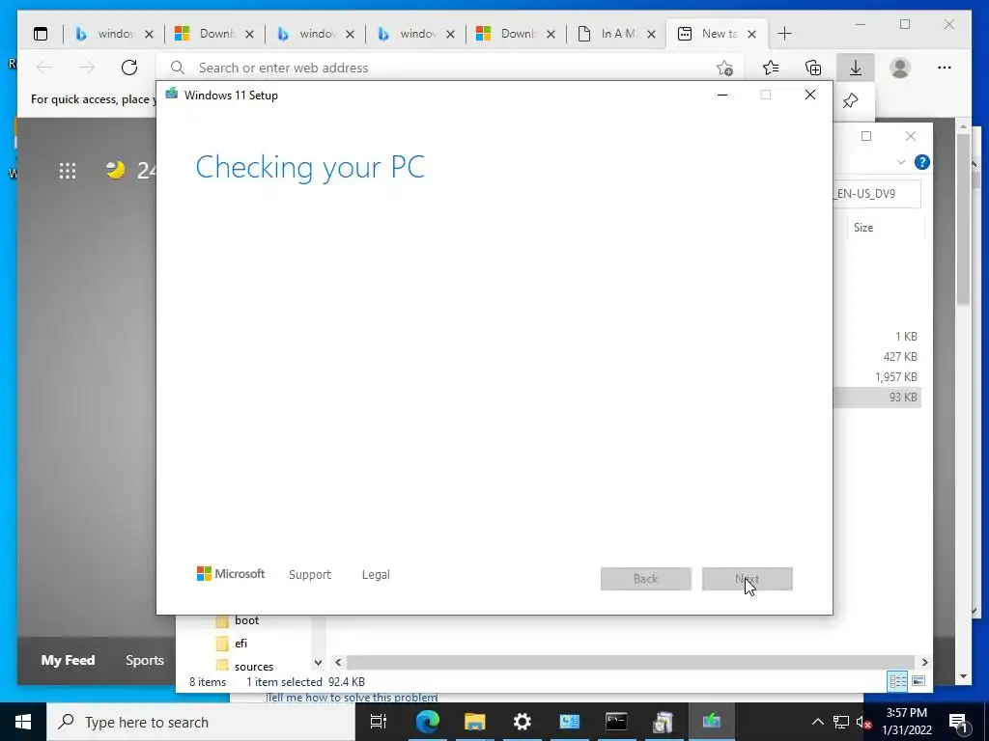
Task: Open File Explorer from the taskbar
Action: tap(474, 722)
